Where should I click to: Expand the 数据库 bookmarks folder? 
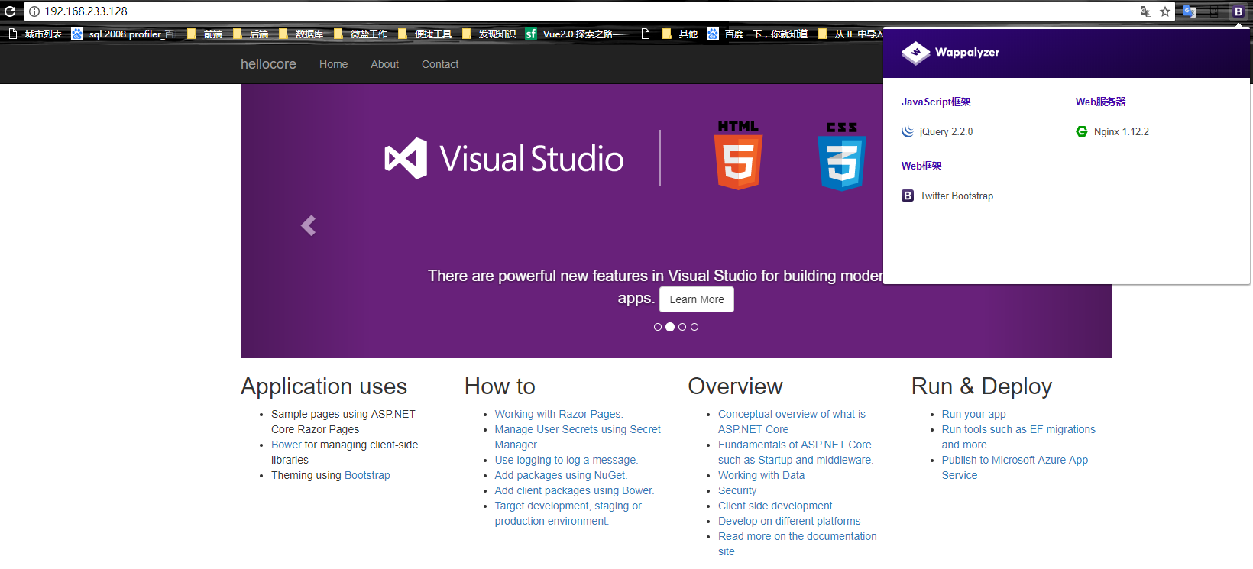(301, 34)
